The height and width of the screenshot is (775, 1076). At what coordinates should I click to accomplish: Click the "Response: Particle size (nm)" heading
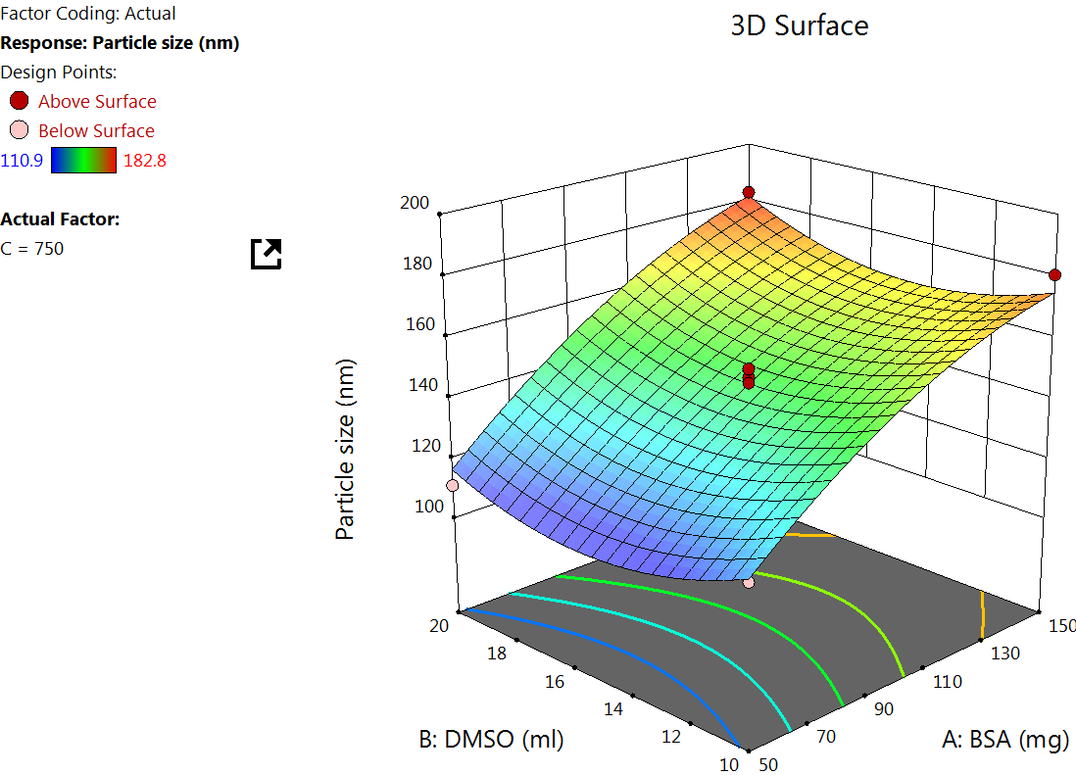(121, 42)
